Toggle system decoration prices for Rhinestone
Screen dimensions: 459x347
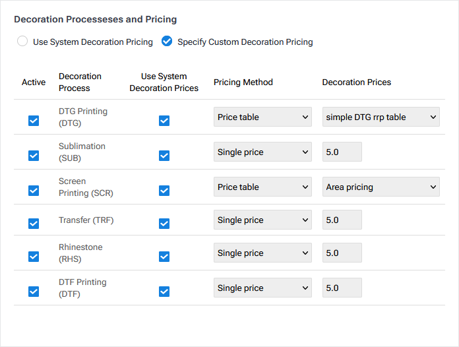click(x=164, y=257)
